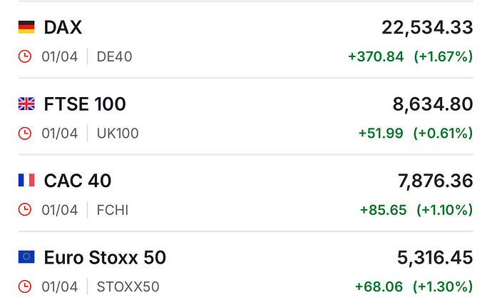Open the Euro Stoxx 50 index

(105, 257)
